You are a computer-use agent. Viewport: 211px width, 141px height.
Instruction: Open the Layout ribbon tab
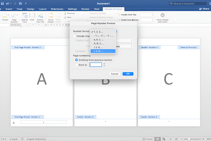(x=43, y=9)
